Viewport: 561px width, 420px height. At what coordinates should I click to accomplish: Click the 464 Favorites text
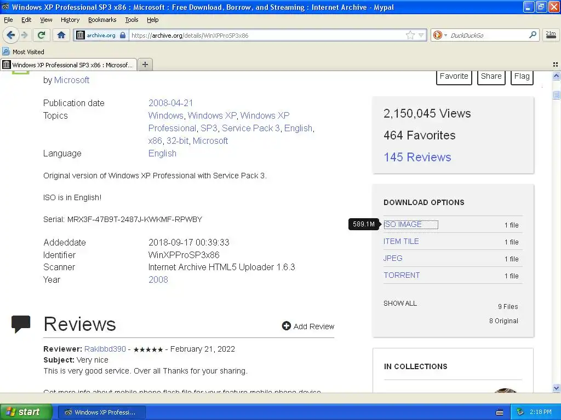pyautogui.click(x=419, y=136)
